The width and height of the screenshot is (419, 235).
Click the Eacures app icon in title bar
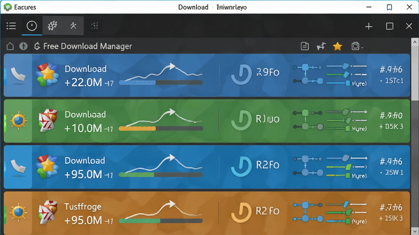point(8,7)
